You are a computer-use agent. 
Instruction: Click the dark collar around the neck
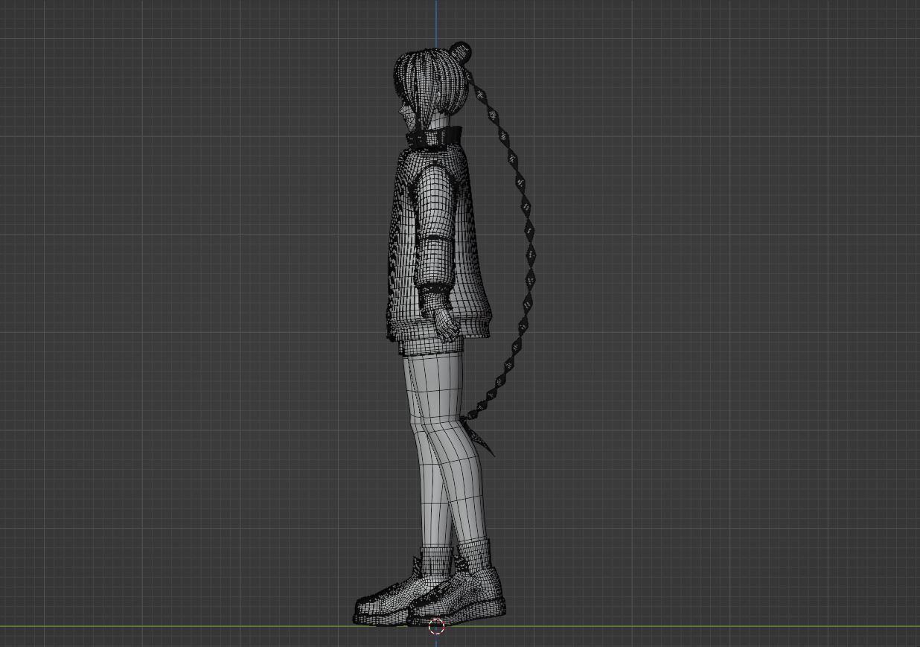point(435,138)
